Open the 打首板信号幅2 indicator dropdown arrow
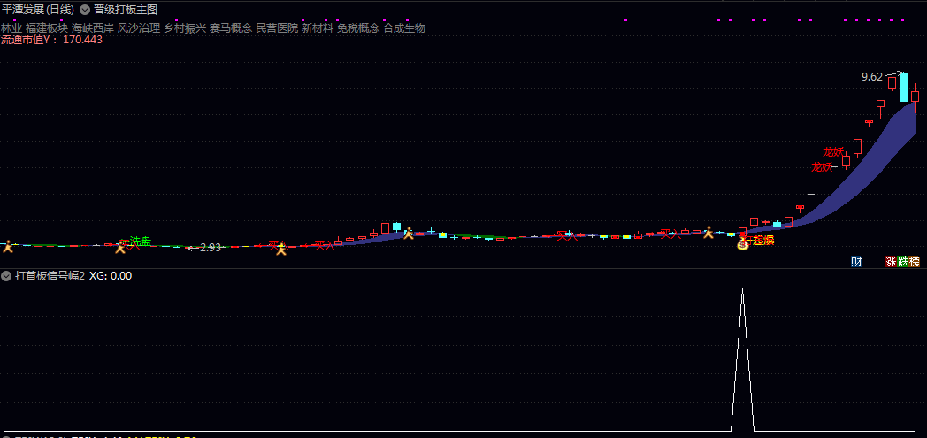Viewport: 927px width, 438px height. coord(7,275)
